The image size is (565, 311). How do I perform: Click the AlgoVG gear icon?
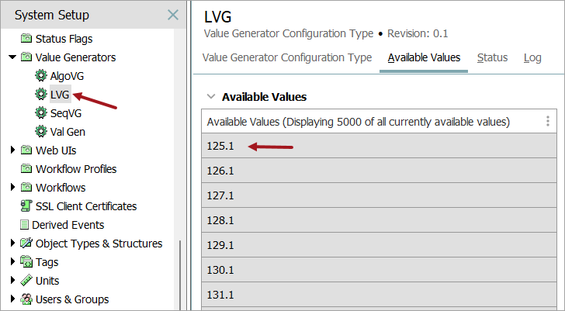(41, 76)
